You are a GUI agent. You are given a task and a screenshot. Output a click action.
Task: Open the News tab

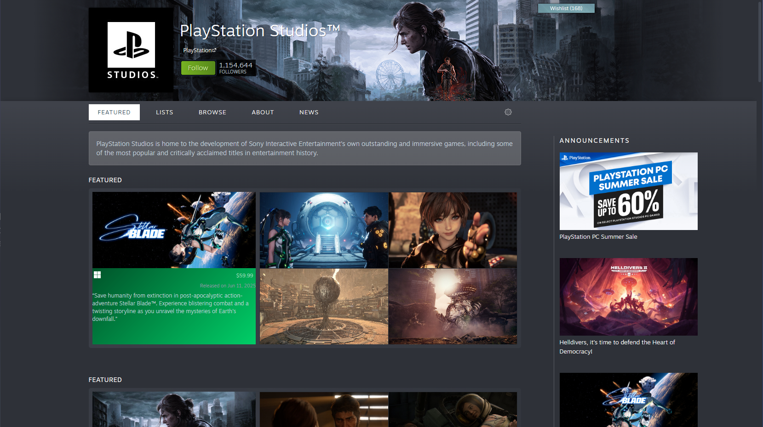(309, 112)
